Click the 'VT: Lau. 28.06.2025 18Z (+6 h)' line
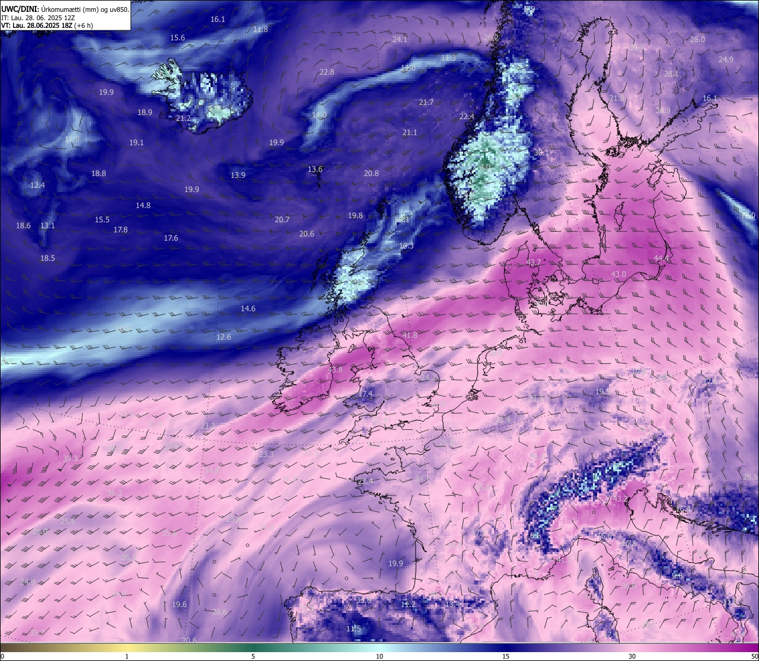759x661 pixels. [47, 25]
